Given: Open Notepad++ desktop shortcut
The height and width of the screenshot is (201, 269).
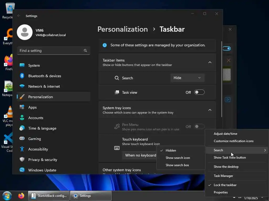Looking at the screenshot, I should pos(8,88).
